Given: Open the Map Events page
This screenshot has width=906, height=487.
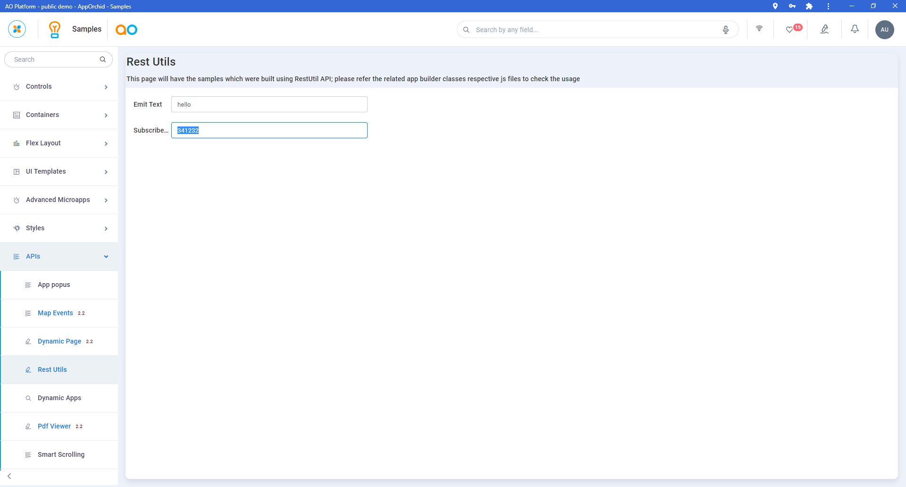Looking at the screenshot, I should [x=55, y=313].
